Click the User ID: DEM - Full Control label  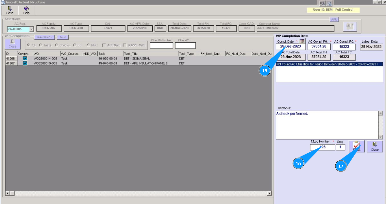[x=333, y=10]
